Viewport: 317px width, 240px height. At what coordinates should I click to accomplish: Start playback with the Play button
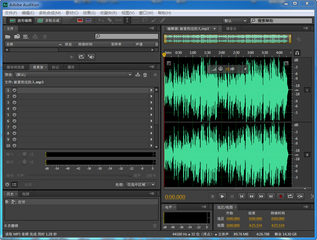[x=222, y=196]
